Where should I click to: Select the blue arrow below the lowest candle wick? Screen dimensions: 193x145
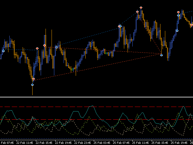[x=32, y=85]
